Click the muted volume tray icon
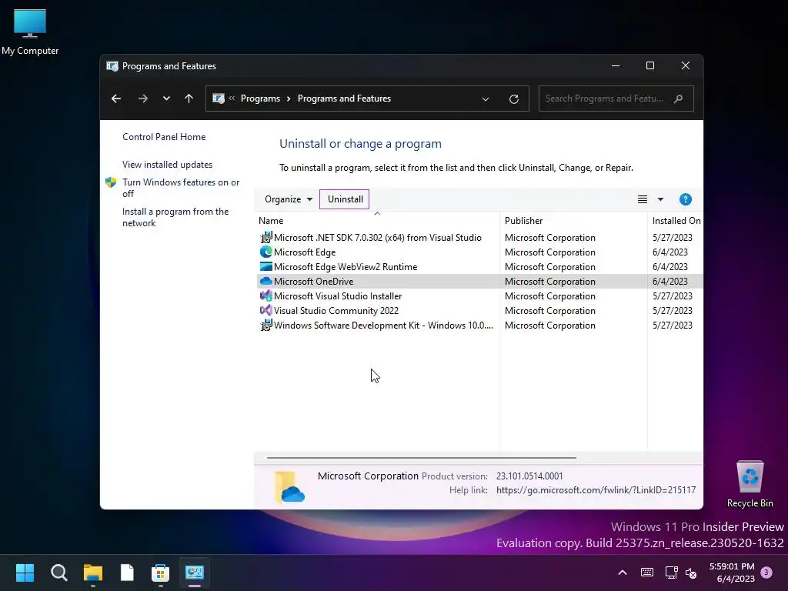The image size is (788, 591). (691, 573)
